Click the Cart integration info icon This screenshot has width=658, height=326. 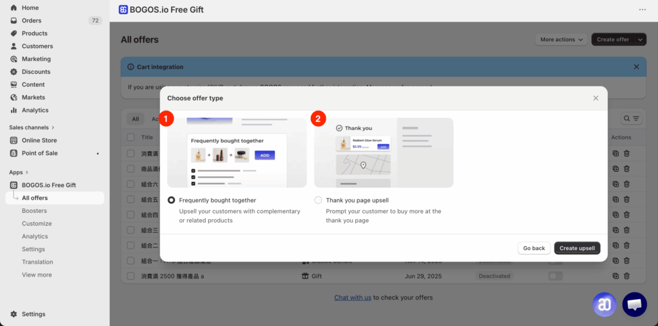(x=130, y=67)
